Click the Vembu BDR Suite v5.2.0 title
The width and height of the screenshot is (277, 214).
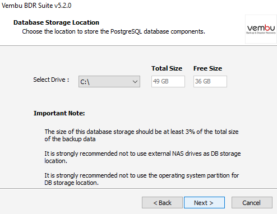[36, 6]
